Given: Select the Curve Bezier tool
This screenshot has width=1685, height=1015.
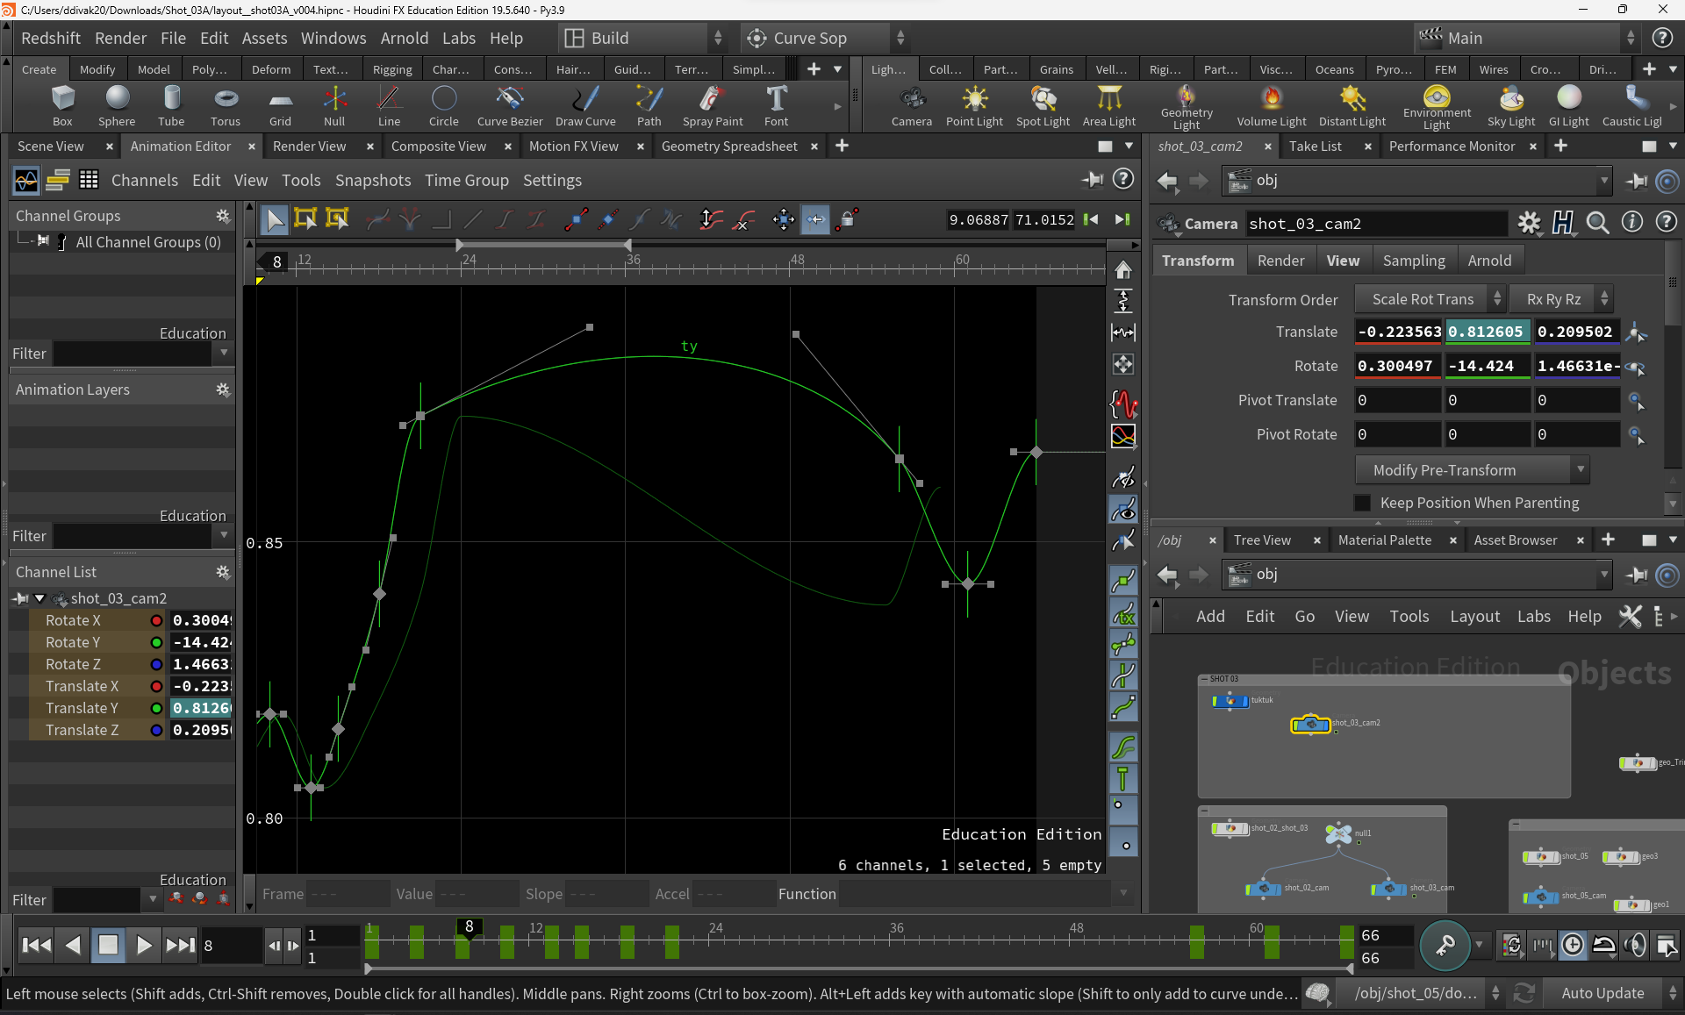Looking at the screenshot, I should [x=510, y=105].
